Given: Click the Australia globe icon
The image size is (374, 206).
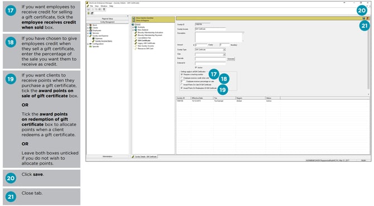Looking at the screenshot, I should [136, 27].
